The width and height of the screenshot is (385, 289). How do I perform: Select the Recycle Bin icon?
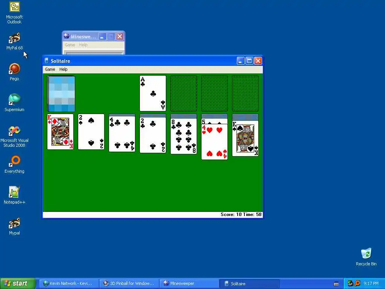click(366, 257)
